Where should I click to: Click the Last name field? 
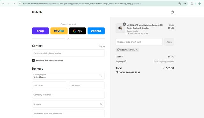pos(87,85)
